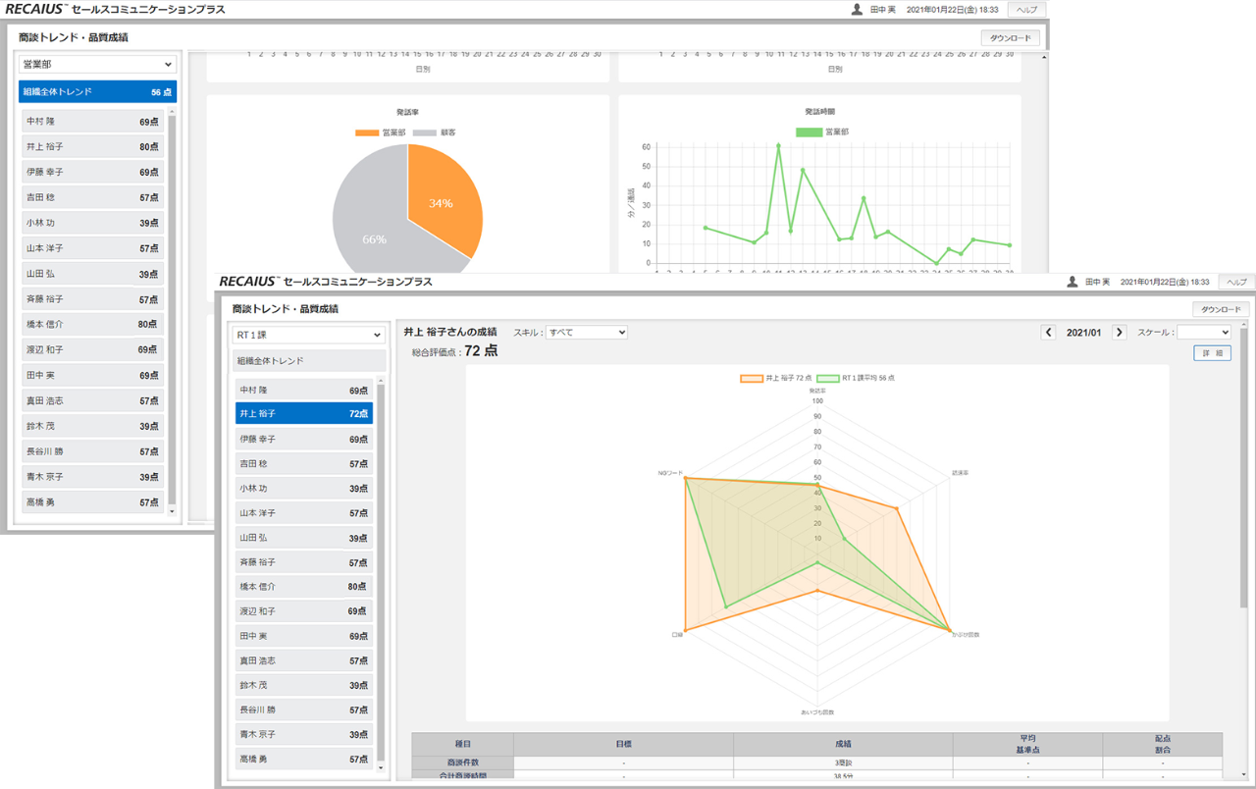Select 中村 隆 69点 in the back window list
The image size is (1256, 789).
[x=93, y=122]
